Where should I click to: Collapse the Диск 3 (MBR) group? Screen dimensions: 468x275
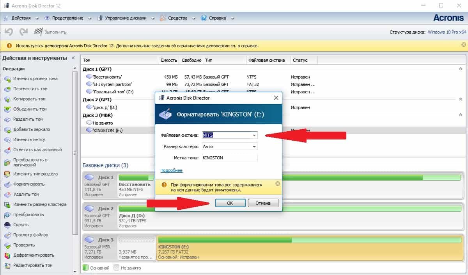coord(461,115)
